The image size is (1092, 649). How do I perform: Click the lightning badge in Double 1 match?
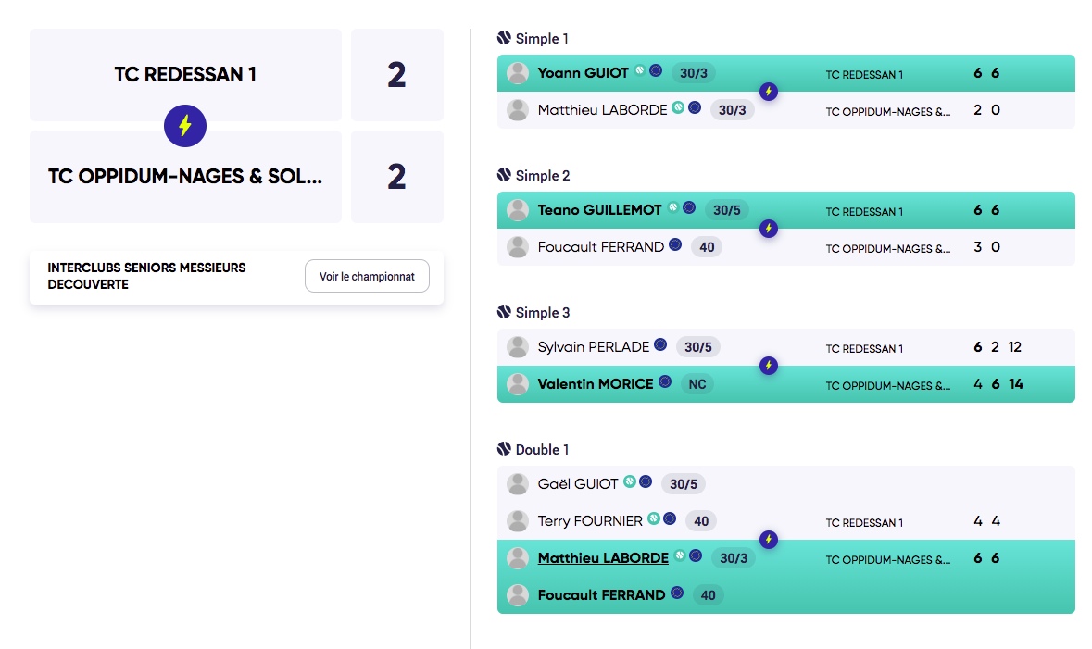coord(769,540)
